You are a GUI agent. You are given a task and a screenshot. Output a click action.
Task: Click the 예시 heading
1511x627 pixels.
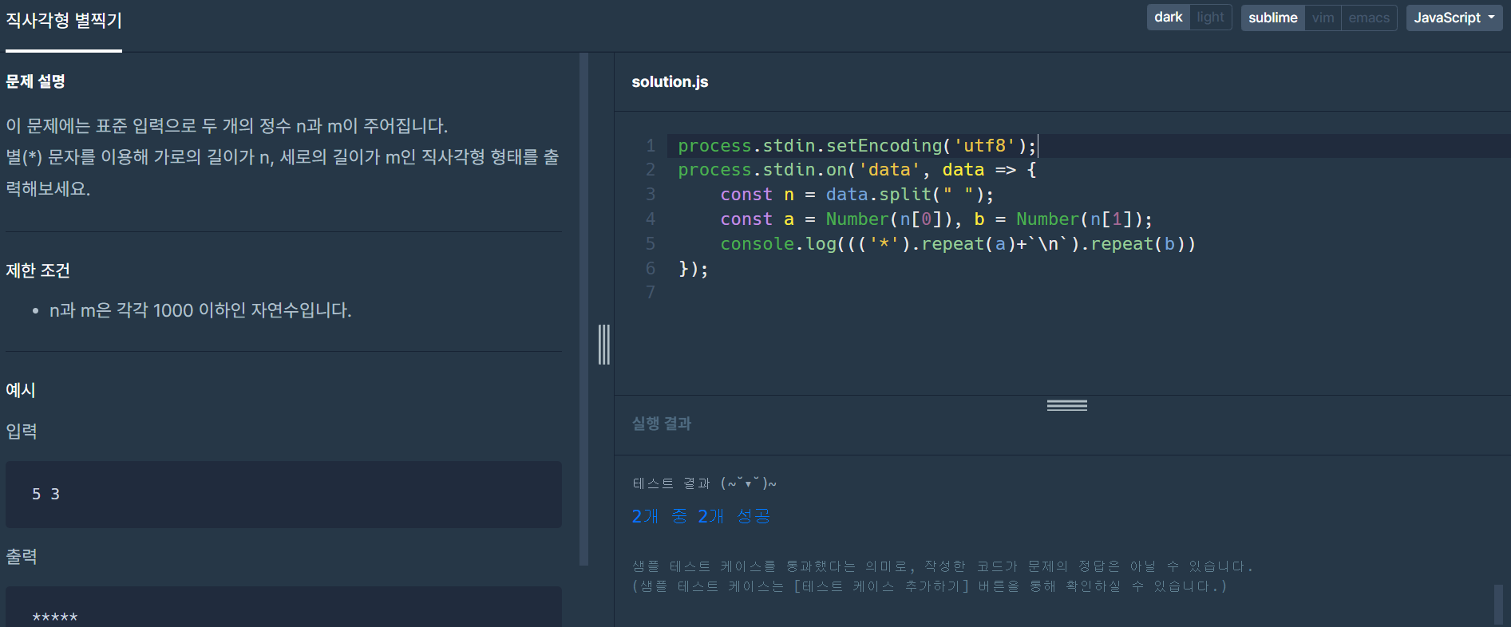21,390
